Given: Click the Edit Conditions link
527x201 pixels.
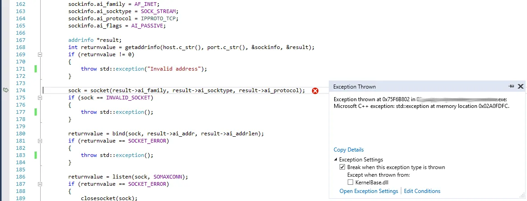Looking at the screenshot, I should coord(422,191).
